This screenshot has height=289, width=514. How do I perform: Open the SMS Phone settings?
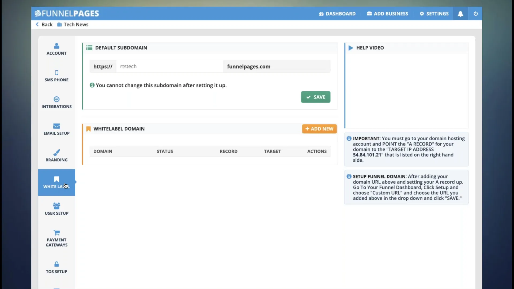tap(56, 76)
